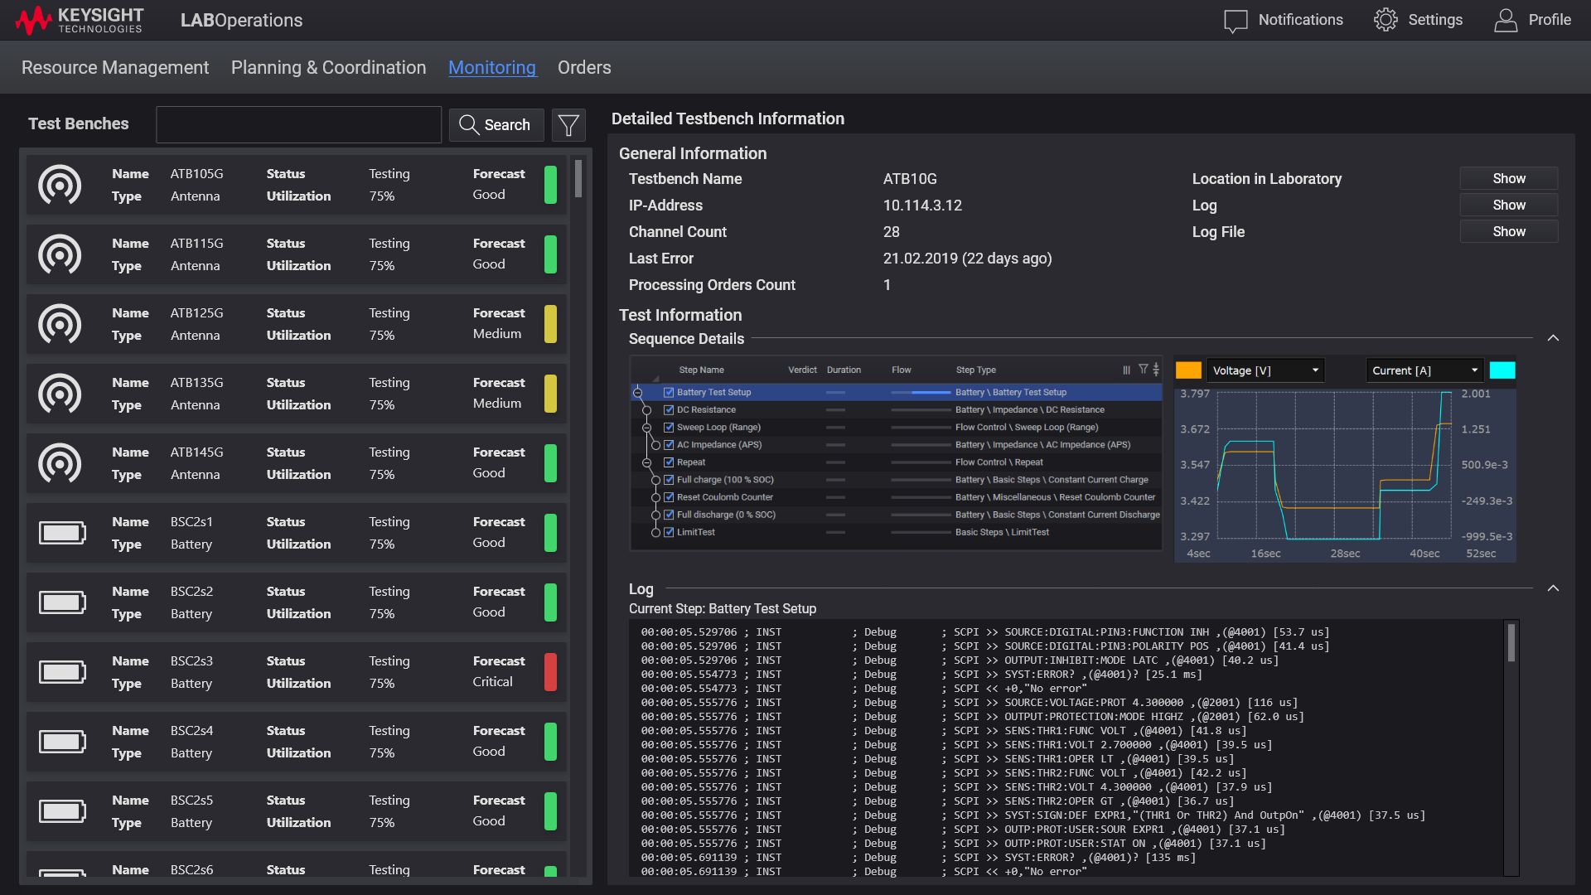The image size is (1591, 895).
Task: Open the Voltage [V] channel dropdown
Action: (x=1265, y=370)
